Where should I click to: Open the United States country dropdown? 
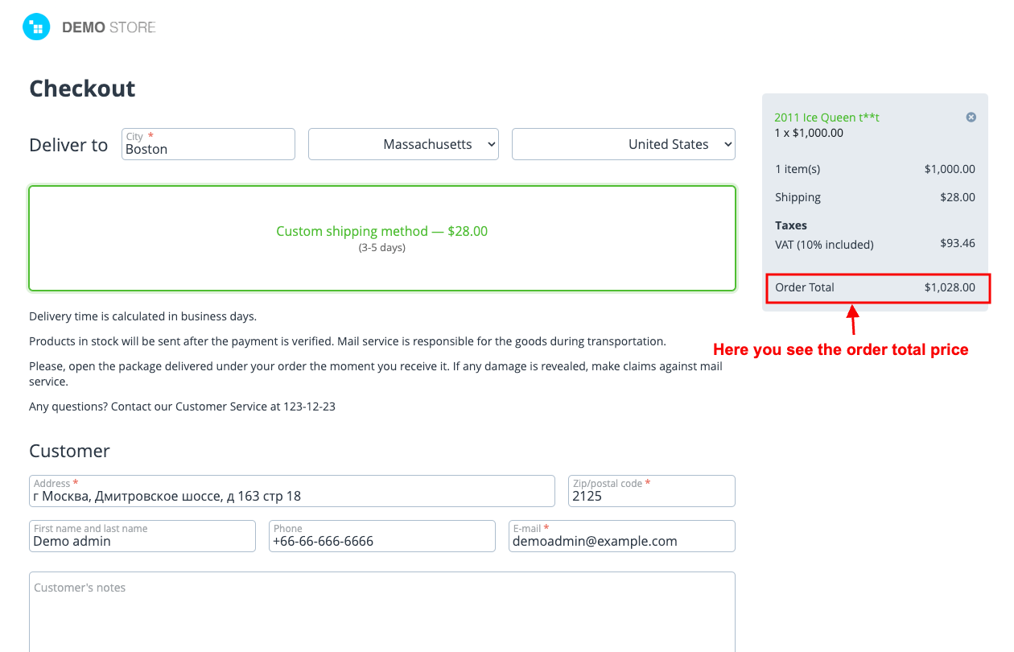click(623, 144)
